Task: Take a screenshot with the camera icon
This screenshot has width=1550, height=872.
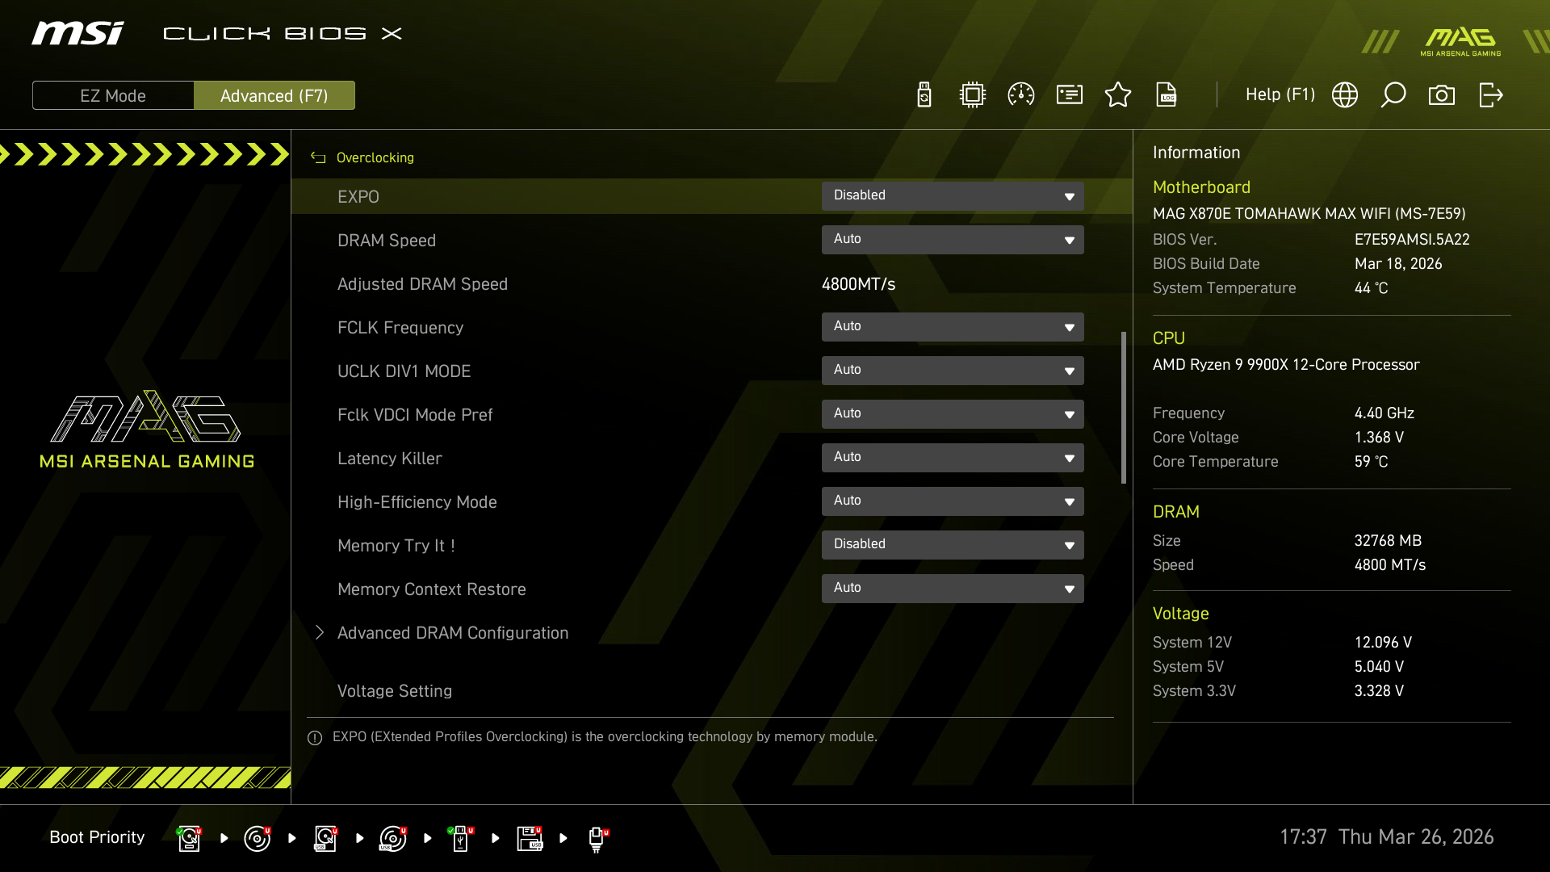Action: pos(1443,94)
